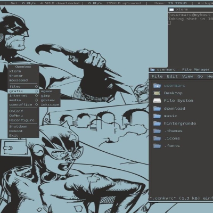This screenshot has width=213, height=213.
Task: Click the File Manager title bar icon
Action: pyautogui.click(x=152, y=70)
